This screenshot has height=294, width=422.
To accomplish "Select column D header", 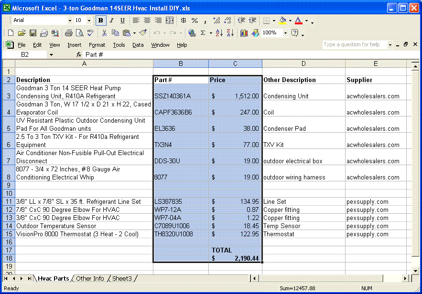I will (303, 63).
